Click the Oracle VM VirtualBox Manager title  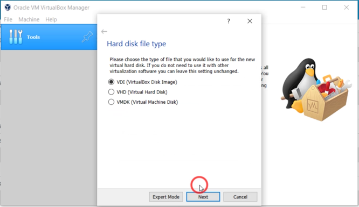coord(51,8)
